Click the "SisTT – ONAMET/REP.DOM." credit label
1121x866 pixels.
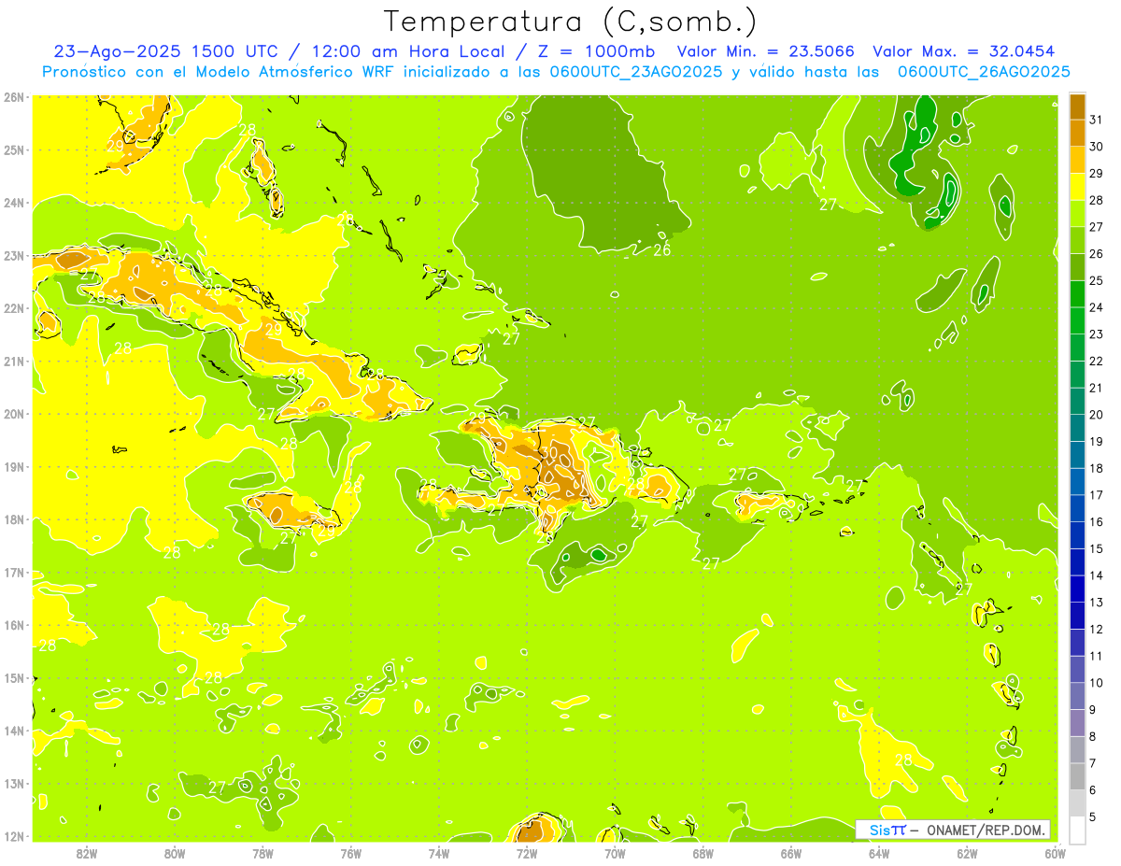[x=953, y=830]
